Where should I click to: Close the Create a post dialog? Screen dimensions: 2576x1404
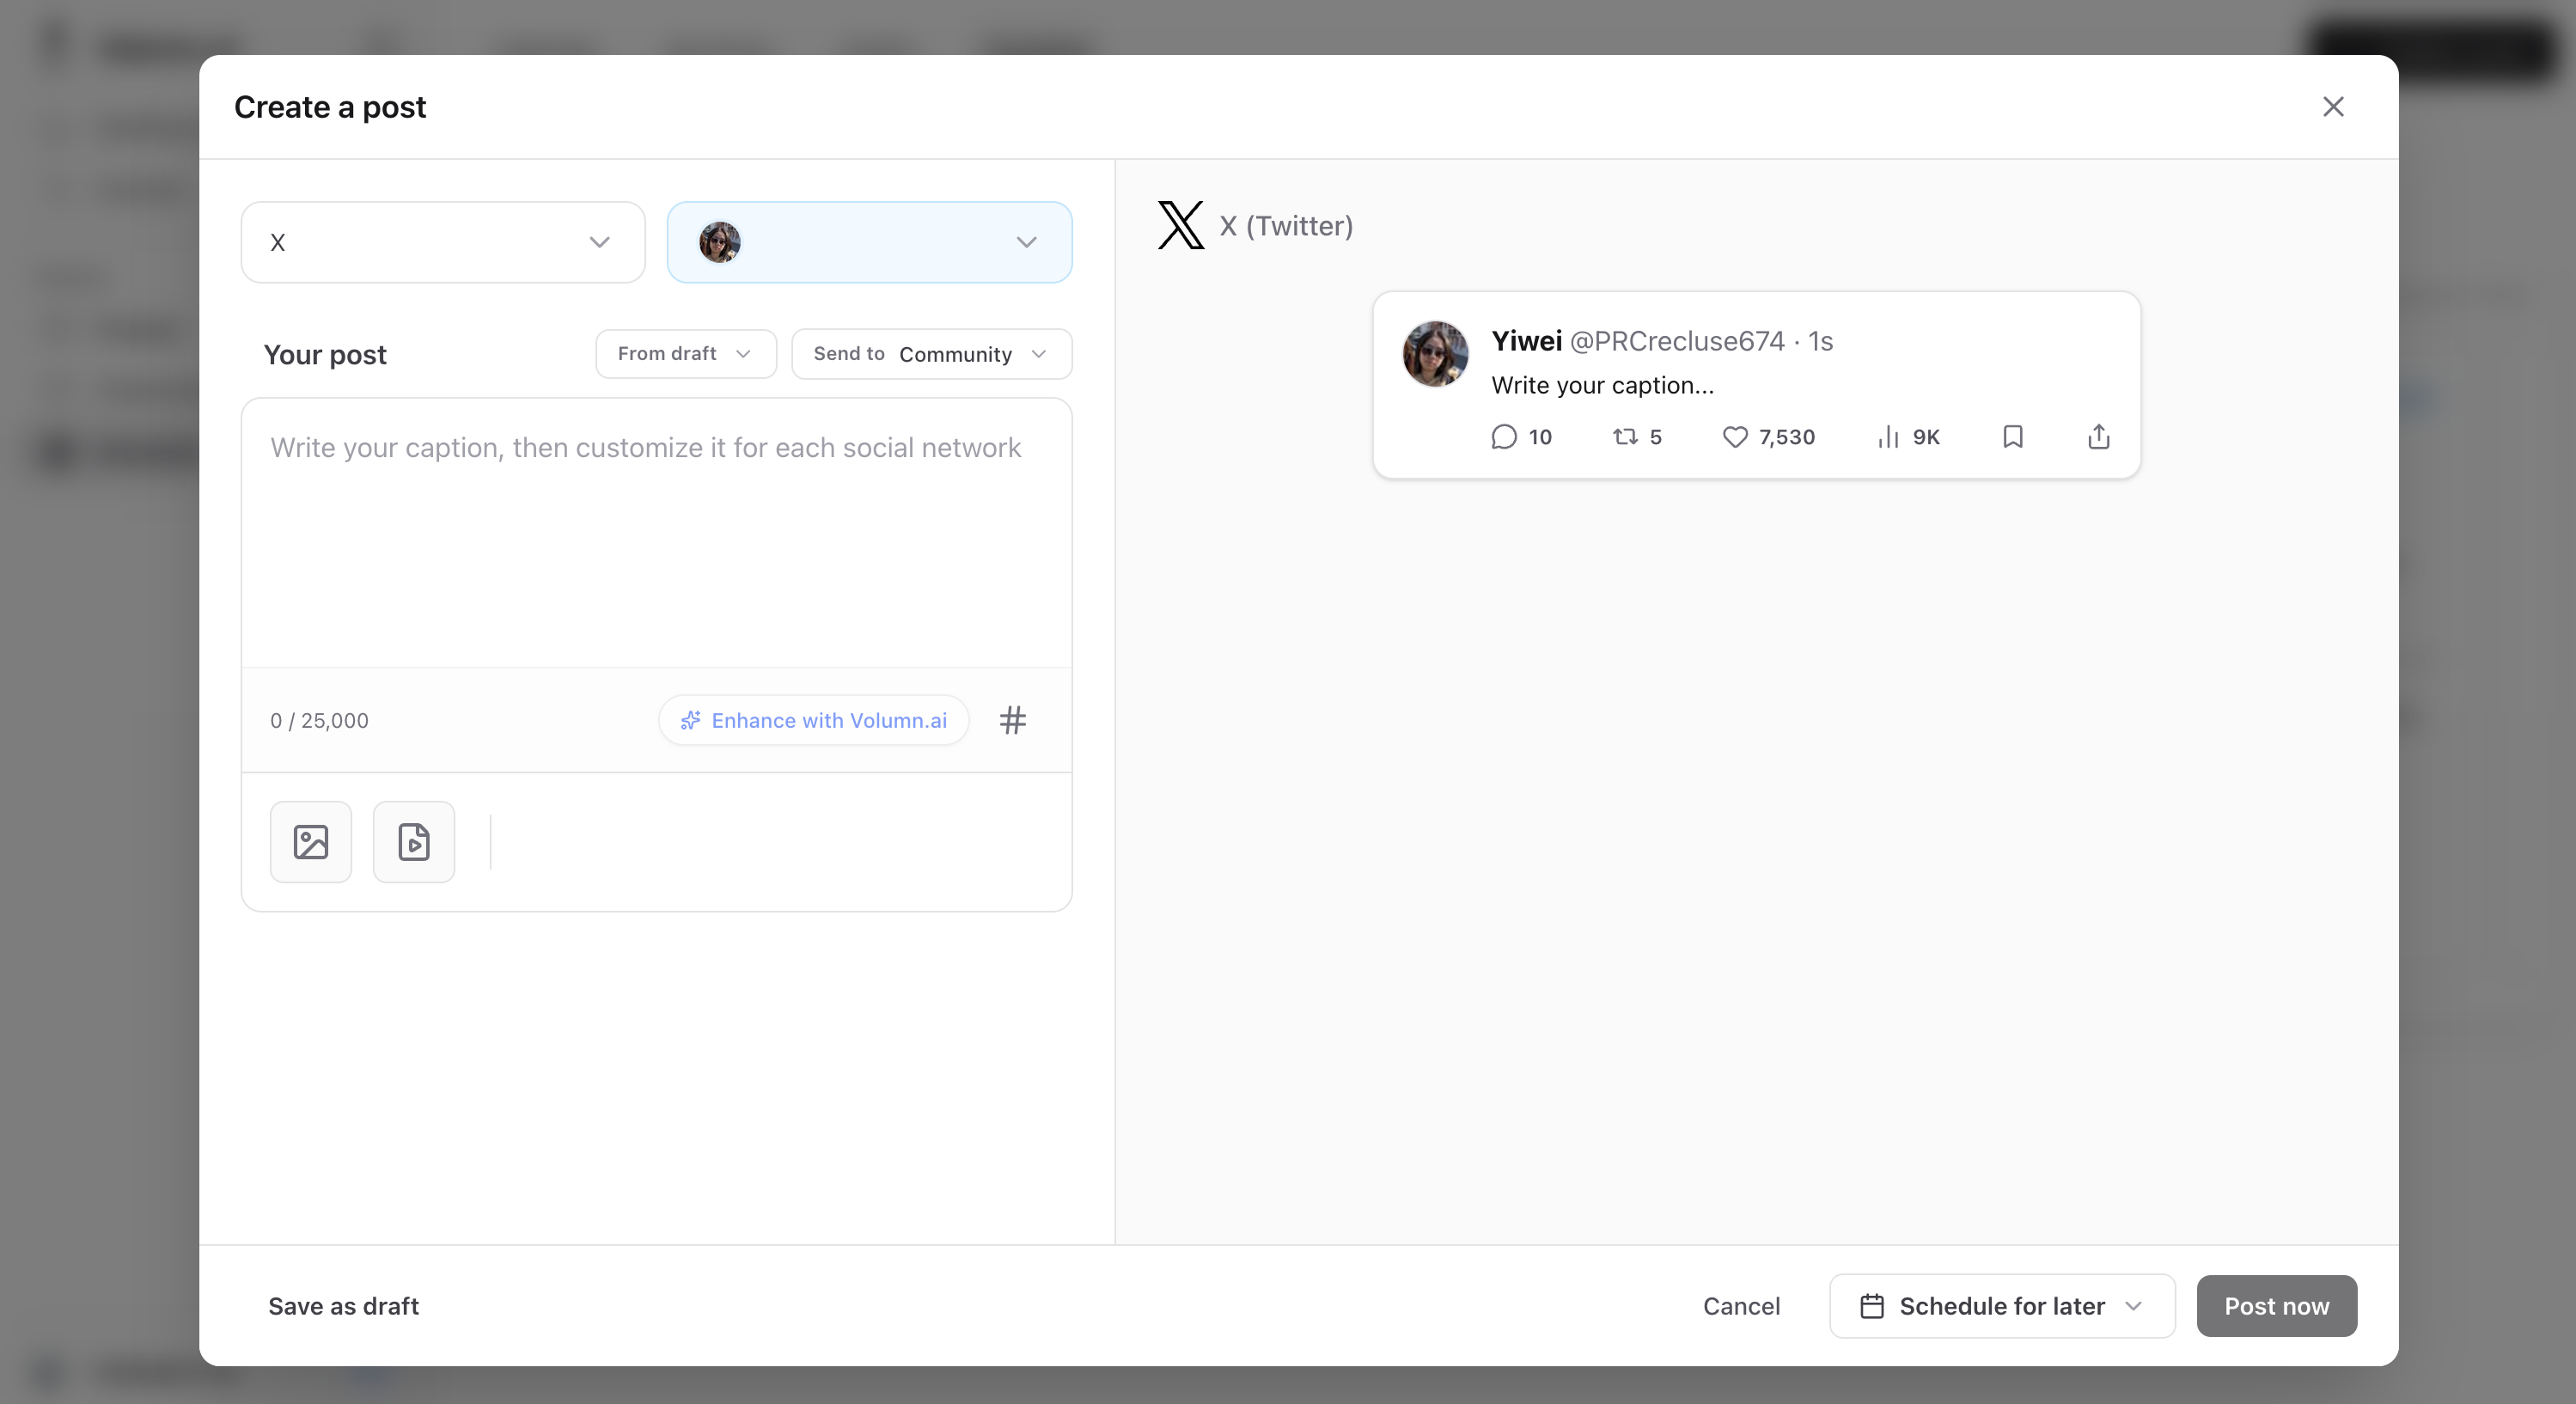click(x=2332, y=107)
